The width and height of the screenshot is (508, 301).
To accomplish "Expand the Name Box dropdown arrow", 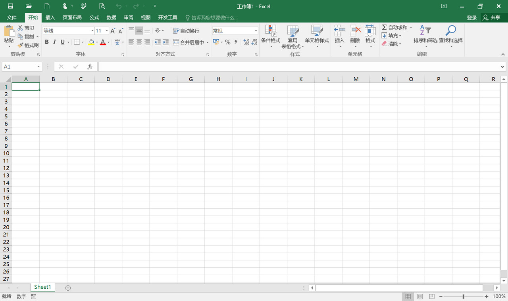I will (x=38, y=67).
